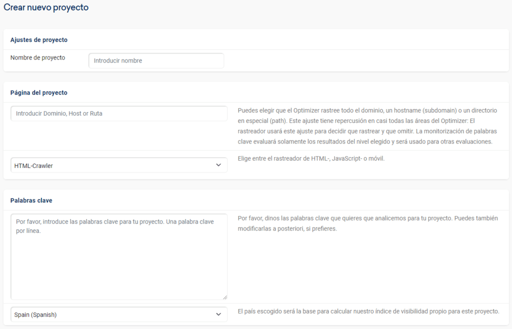Click the 'Página del proyecto' section title
The height and width of the screenshot is (329, 512).
click(x=39, y=92)
